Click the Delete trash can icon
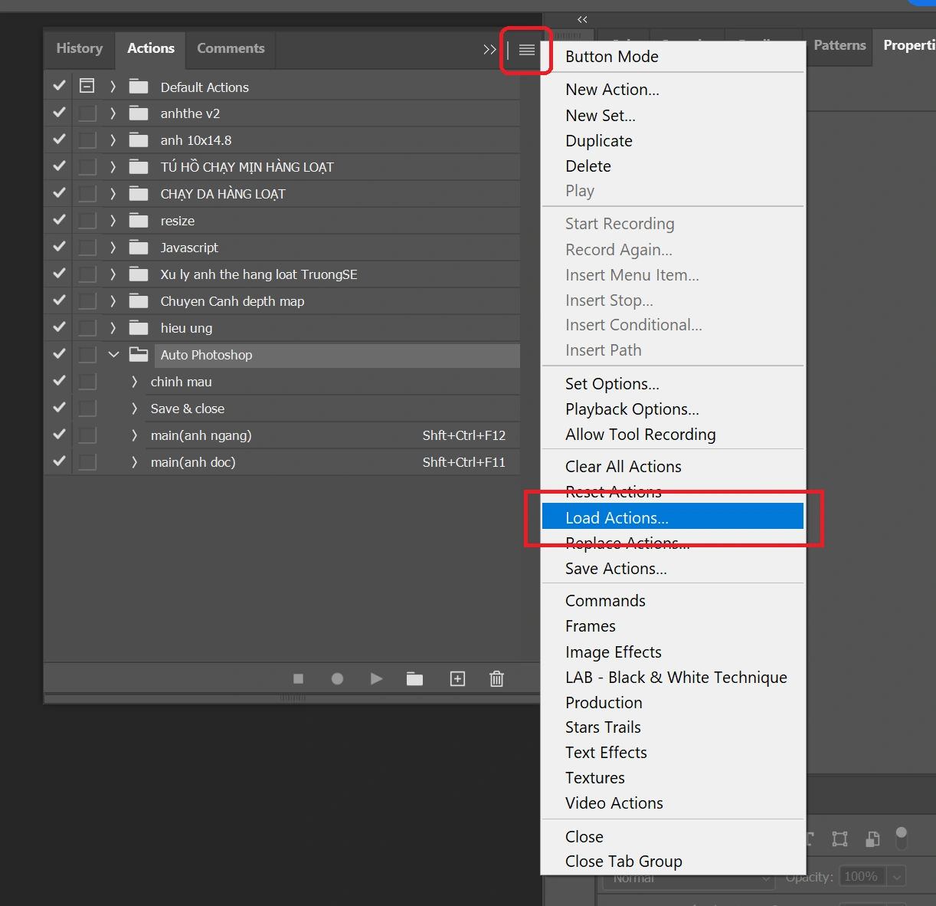Image resolution: width=936 pixels, height=906 pixels. [x=496, y=678]
